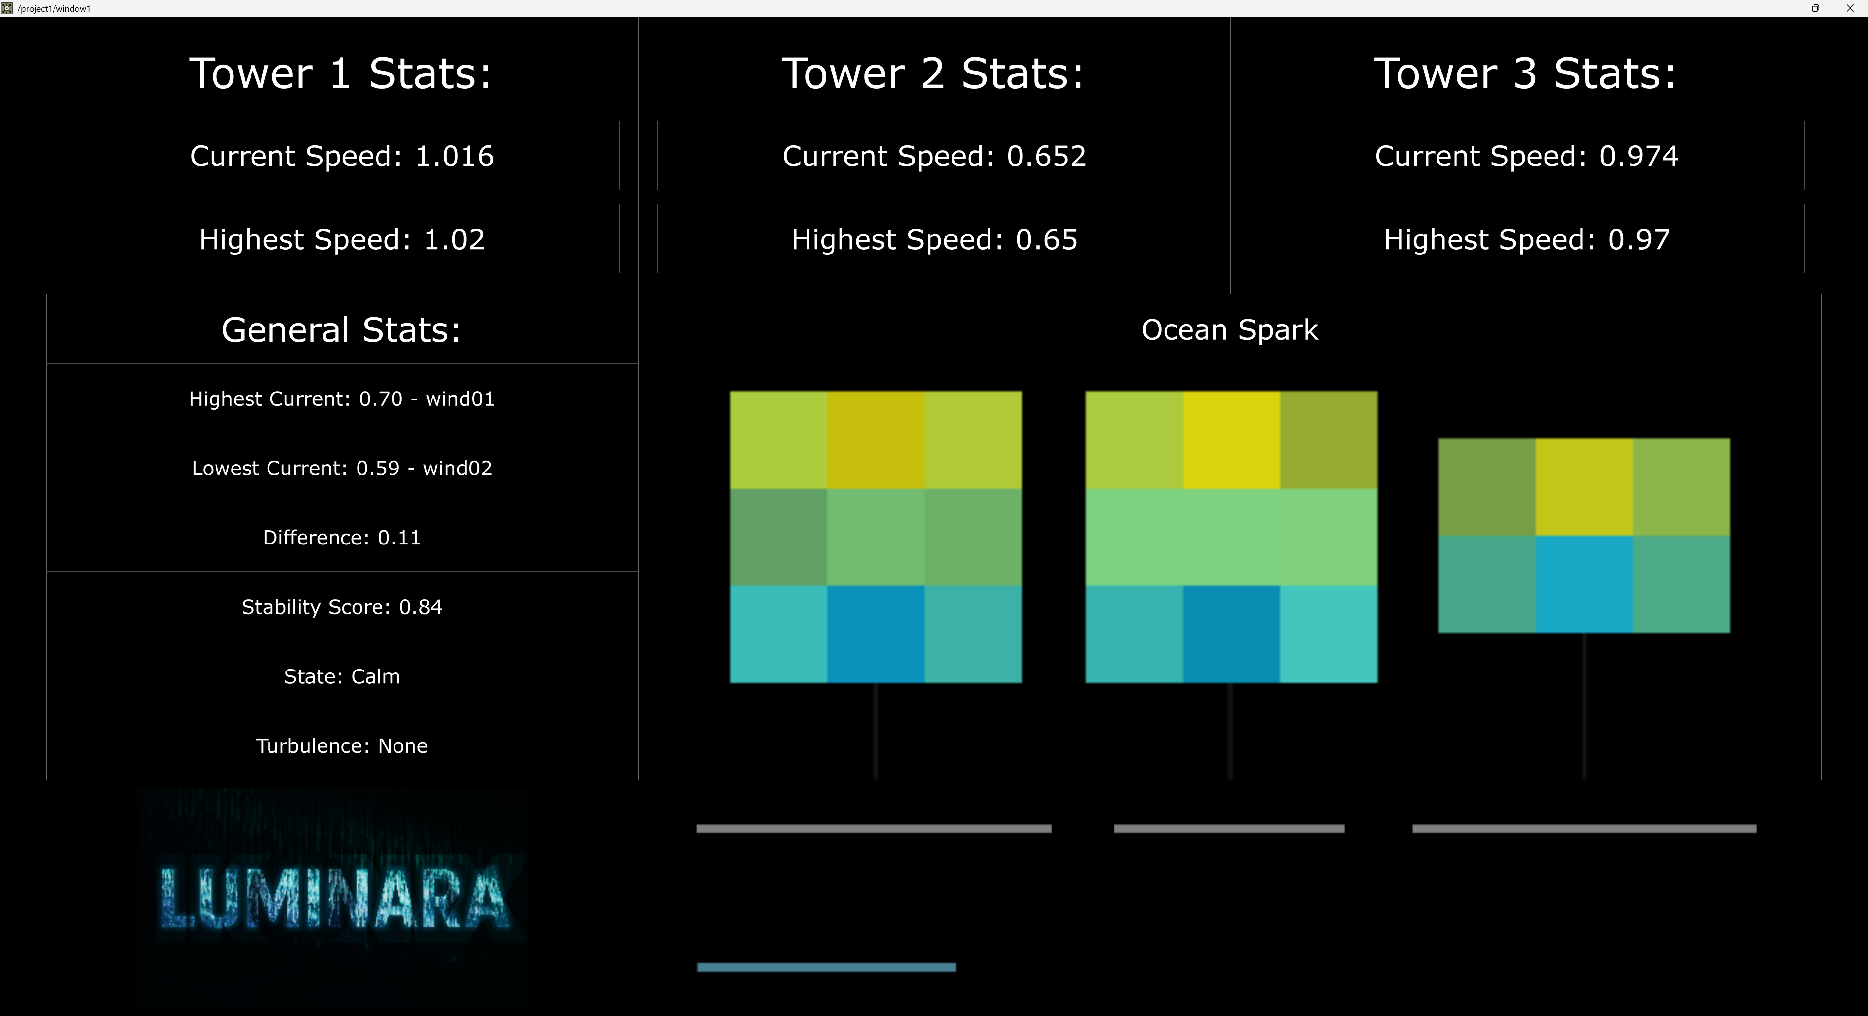Click the /project1/window1 title bar icon
The height and width of the screenshot is (1016, 1868).
[x=6, y=8]
